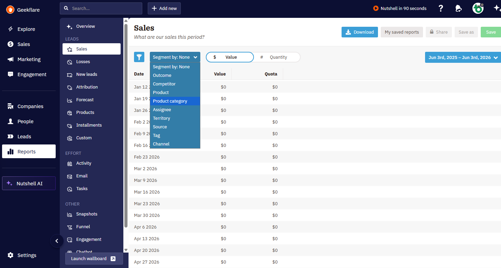Open the Sales dollar icon in main nav

coord(11,44)
